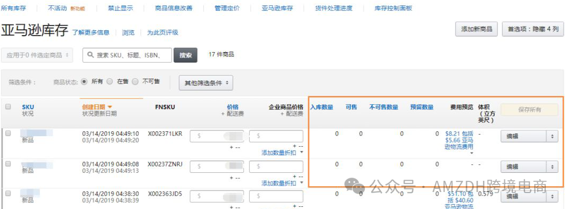This screenshot has height=209, width=565.
Task: Open 编辑 dropdown arrow for X002371LKR row
Action: [x=552, y=137]
